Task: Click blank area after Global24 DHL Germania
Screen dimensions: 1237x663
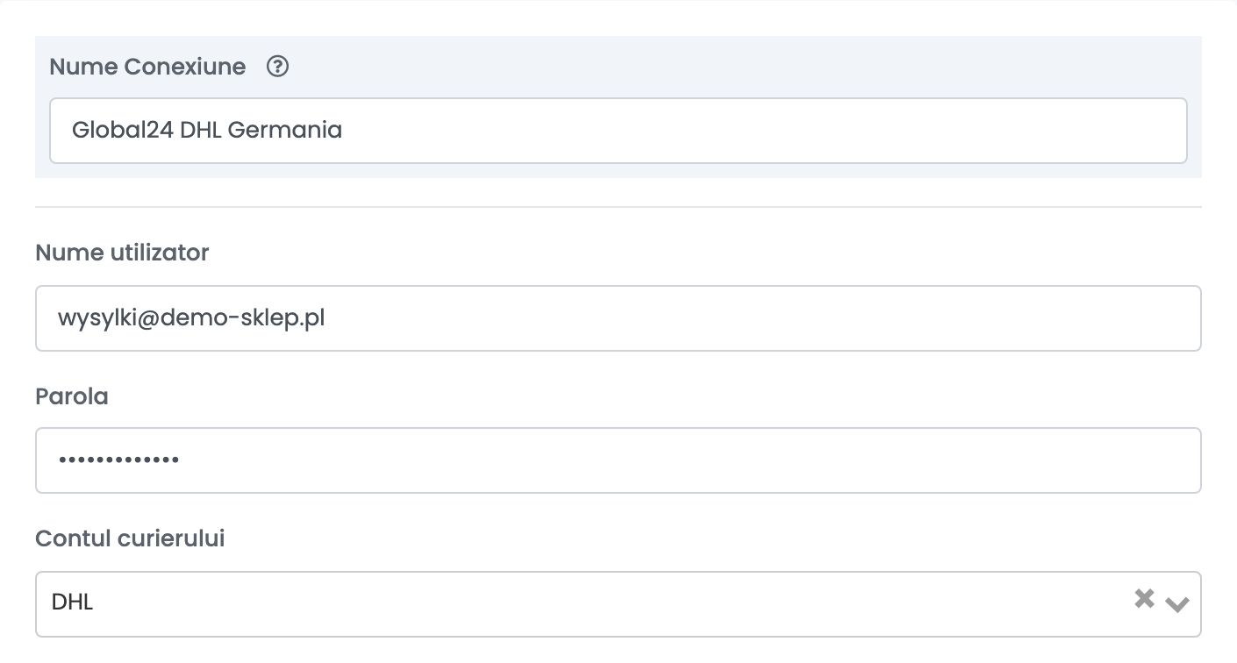Action: point(763,131)
